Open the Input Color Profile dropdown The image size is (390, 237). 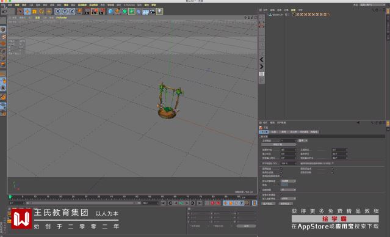click(288, 199)
